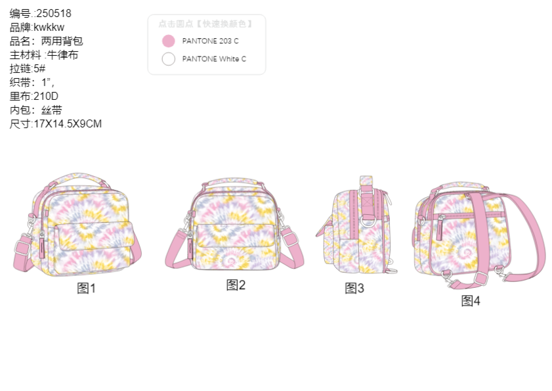Viewport: 552px width, 391px height.
Task: Click the 图2 caption label
Action: coord(236,285)
